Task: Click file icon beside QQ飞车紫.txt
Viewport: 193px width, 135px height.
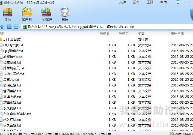Action: coord(1,45)
